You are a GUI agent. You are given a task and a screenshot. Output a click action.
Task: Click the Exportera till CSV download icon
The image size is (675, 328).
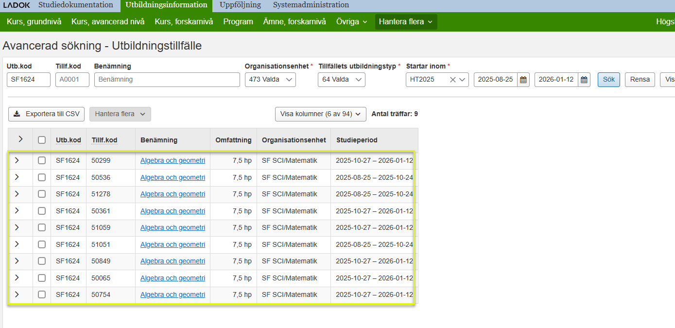point(17,114)
